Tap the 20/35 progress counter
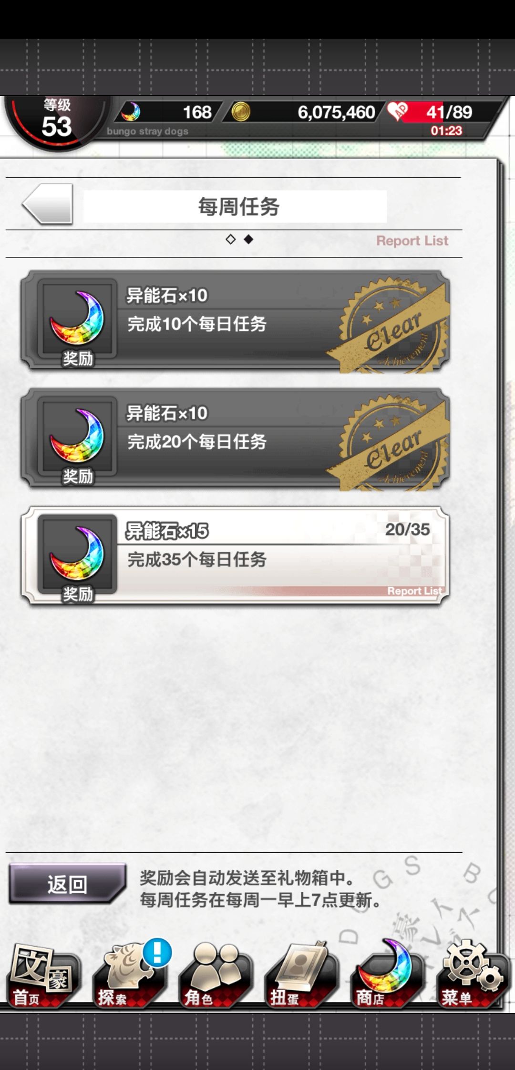The width and height of the screenshot is (515, 1070). (407, 529)
